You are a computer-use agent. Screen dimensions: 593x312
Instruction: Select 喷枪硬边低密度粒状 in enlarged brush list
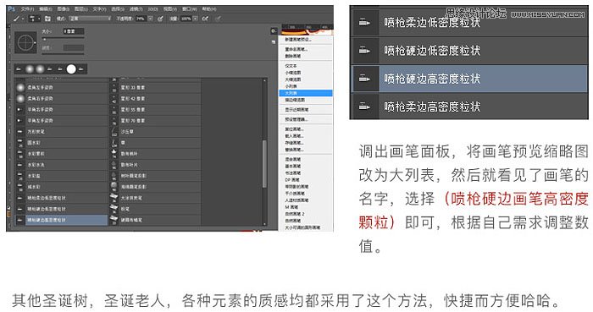pyautogui.click(x=469, y=51)
